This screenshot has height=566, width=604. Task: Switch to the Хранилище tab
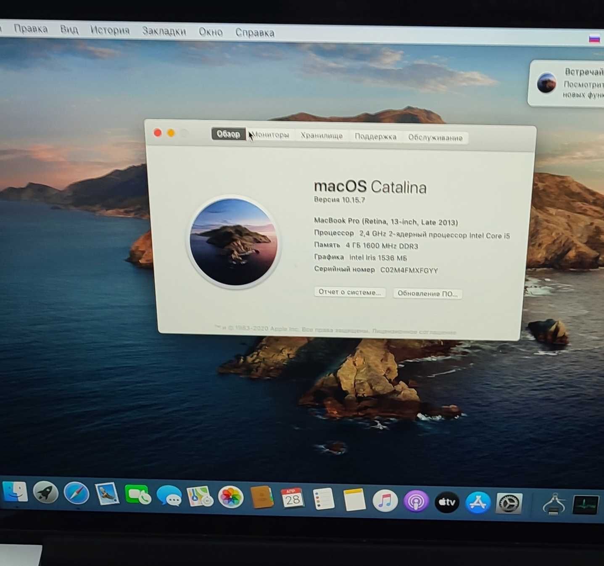[322, 135]
